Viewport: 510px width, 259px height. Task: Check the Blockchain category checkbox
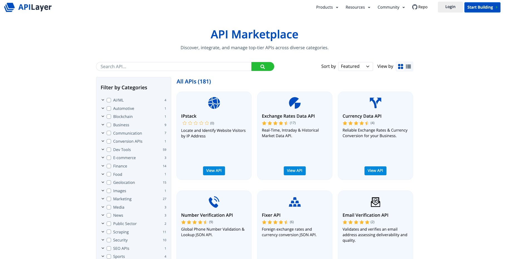click(x=109, y=117)
